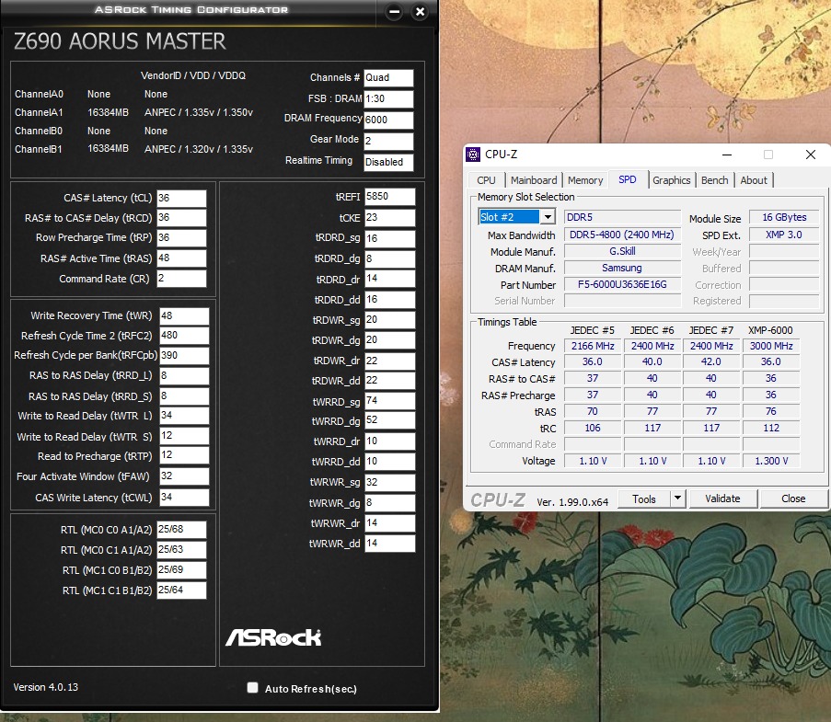Click the tRDWR_dr value field
831x722 pixels.
point(389,361)
